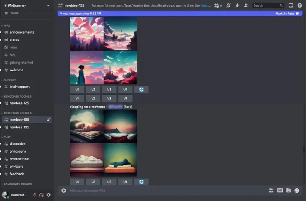Go to the announcements channel
Image resolution: width=306 pixels, height=201 pixels.
tap(22, 32)
